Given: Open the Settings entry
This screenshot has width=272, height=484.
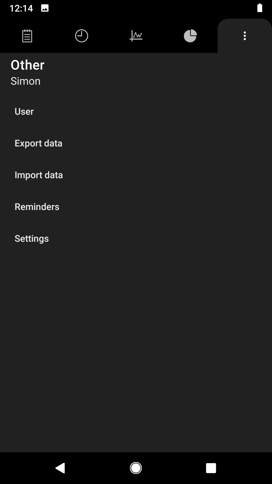Looking at the screenshot, I should tap(136, 238).
